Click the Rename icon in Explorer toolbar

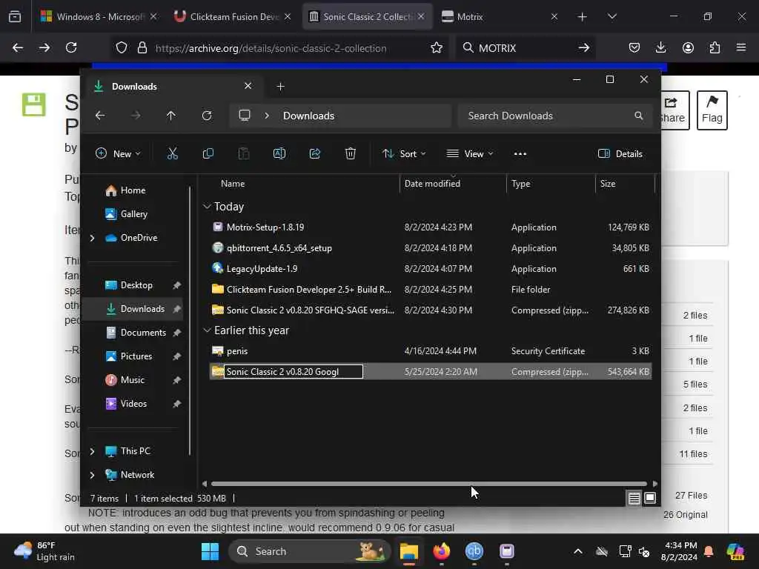279,154
